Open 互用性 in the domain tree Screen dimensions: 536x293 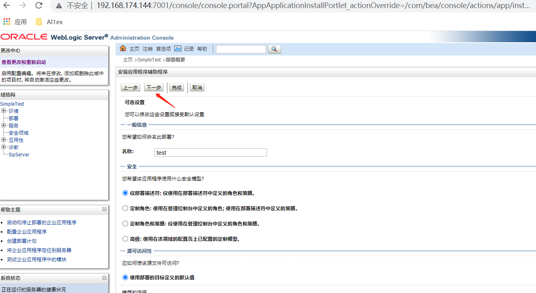click(16, 140)
